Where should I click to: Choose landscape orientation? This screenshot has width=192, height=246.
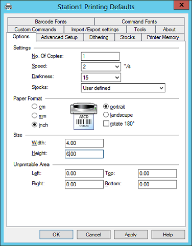(106, 115)
